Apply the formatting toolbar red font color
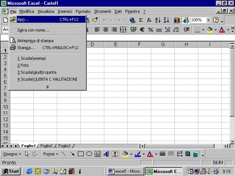 coord(222,29)
